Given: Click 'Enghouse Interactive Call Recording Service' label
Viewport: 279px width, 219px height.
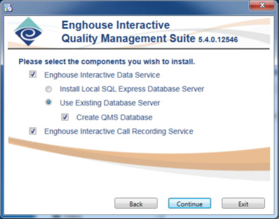Looking at the screenshot, I should pos(119,131).
